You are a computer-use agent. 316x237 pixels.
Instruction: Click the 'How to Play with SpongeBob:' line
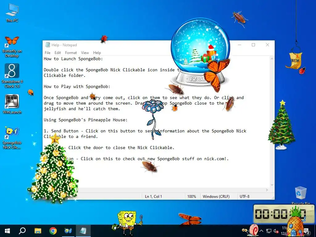point(77,87)
